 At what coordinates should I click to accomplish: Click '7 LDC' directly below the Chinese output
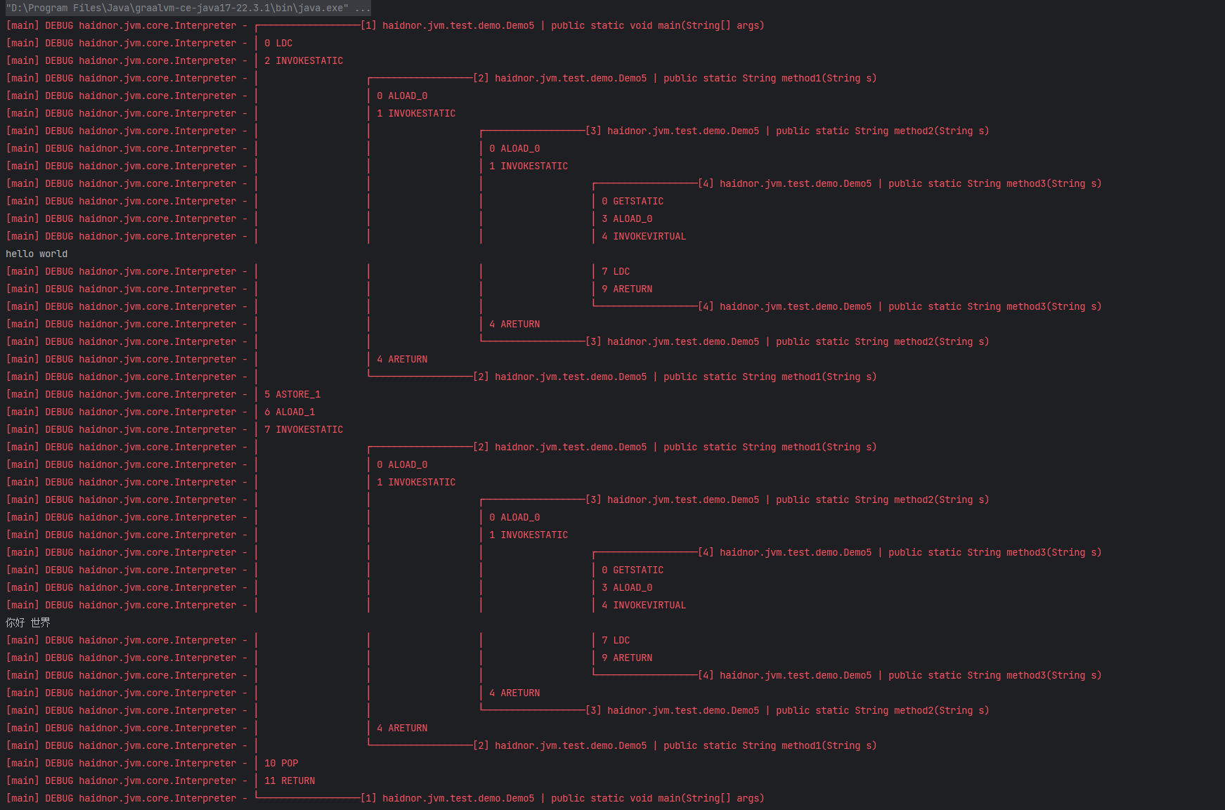pos(616,640)
